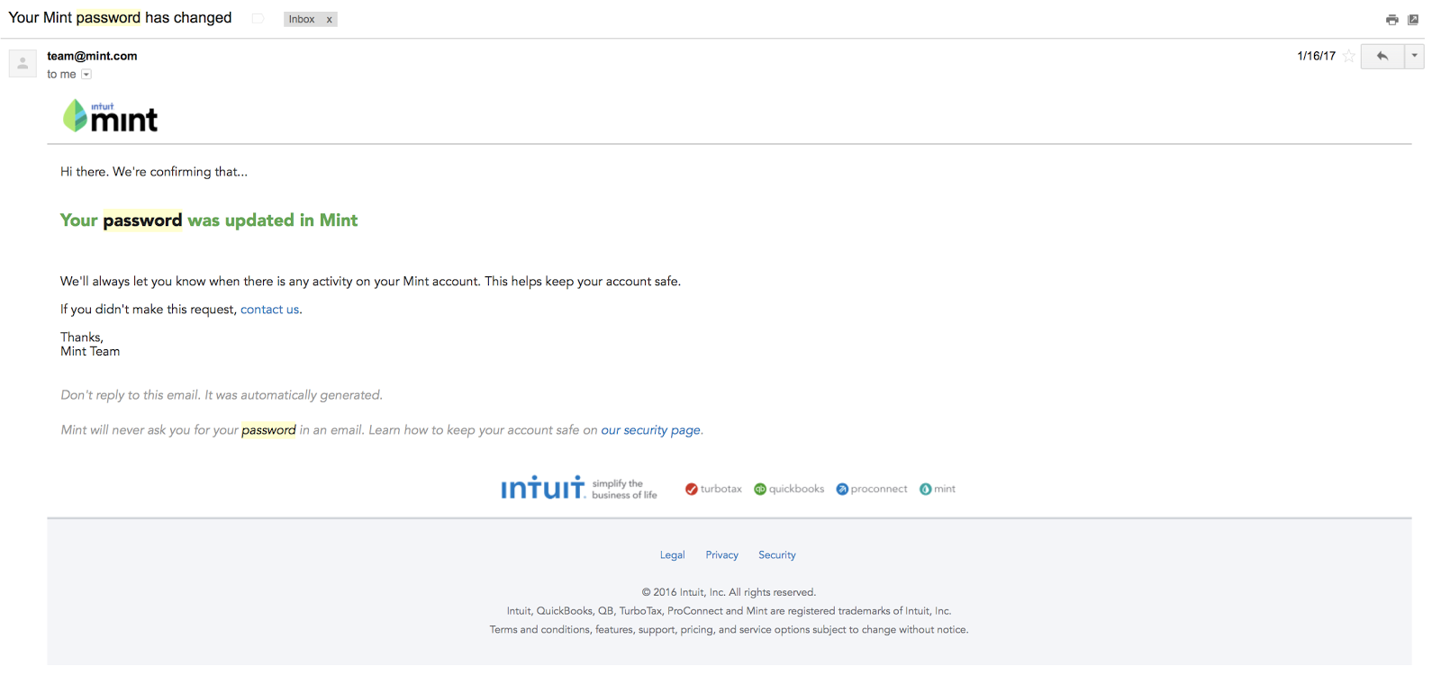Click sender name team@mint.com

pos(92,56)
